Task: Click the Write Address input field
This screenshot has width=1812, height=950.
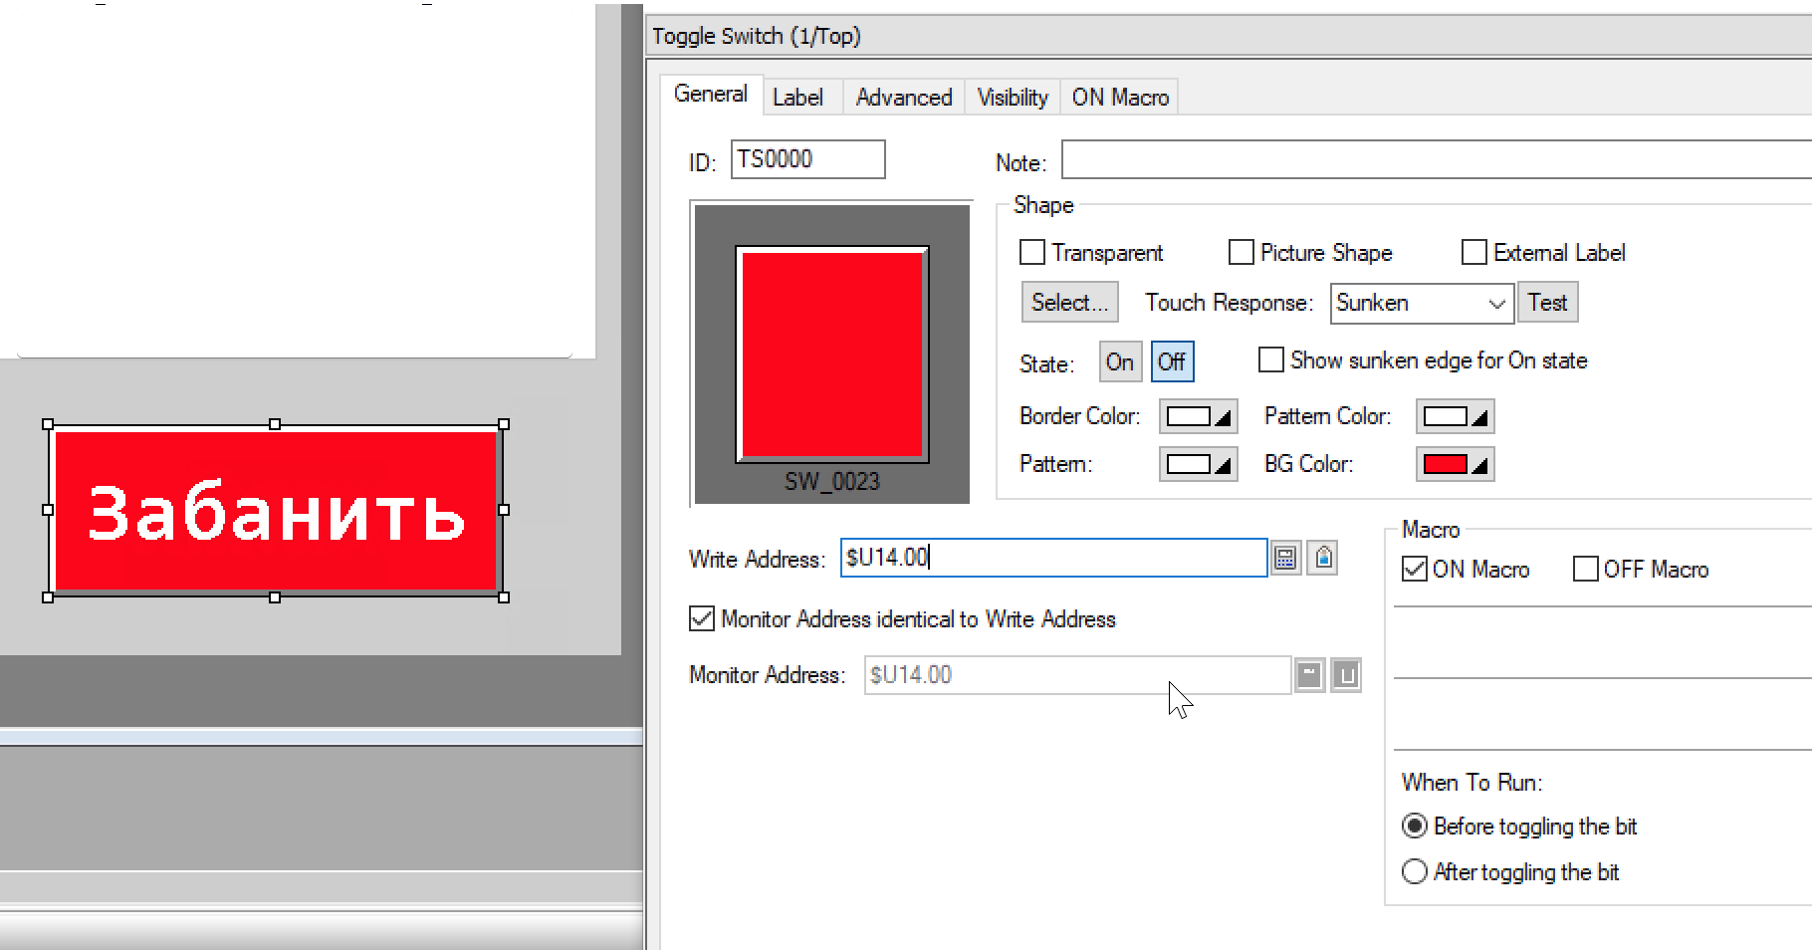Action: (x=1053, y=558)
